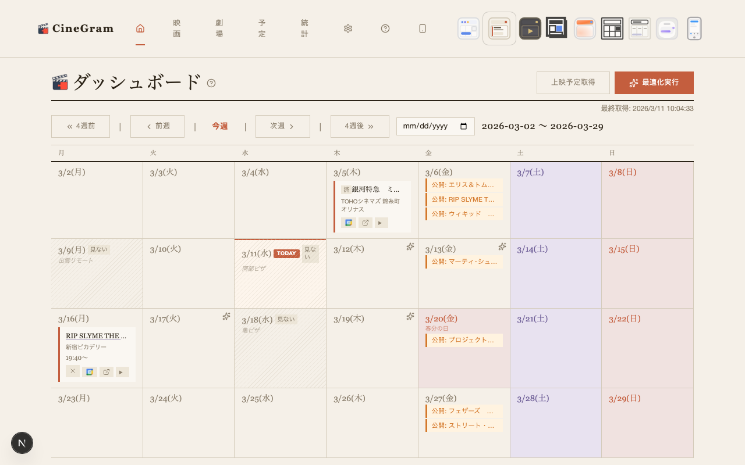
Task: Play trailer for RIP SLYME on 3/16
Action: [x=122, y=372]
